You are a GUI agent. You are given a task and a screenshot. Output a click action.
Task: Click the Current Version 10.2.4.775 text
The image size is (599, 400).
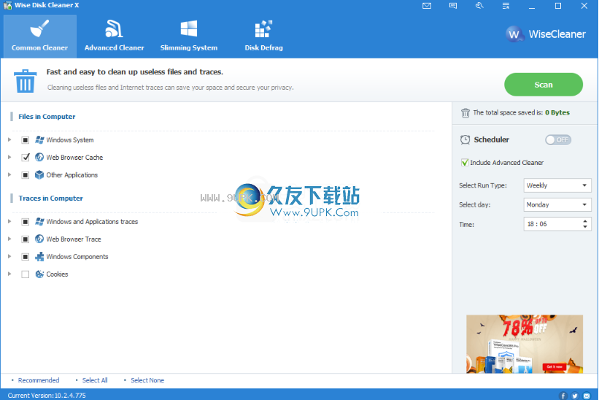47,396
